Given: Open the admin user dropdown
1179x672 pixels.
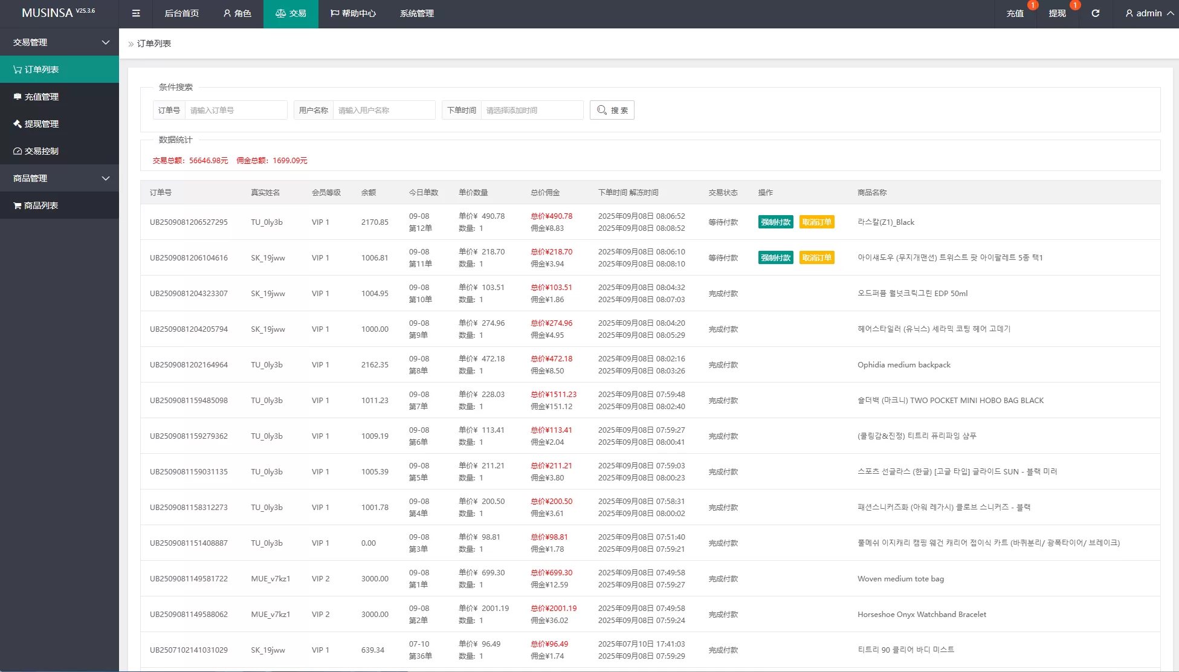Looking at the screenshot, I should point(1149,13).
